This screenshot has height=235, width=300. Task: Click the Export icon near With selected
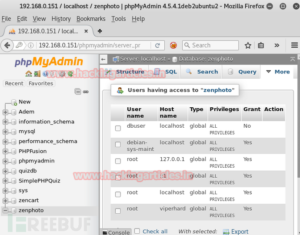pos(226,232)
